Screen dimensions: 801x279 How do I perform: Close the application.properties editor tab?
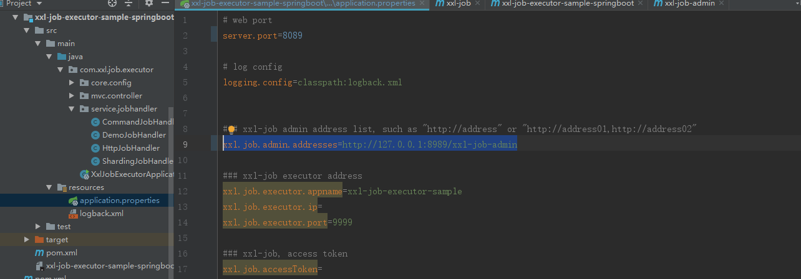422,4
